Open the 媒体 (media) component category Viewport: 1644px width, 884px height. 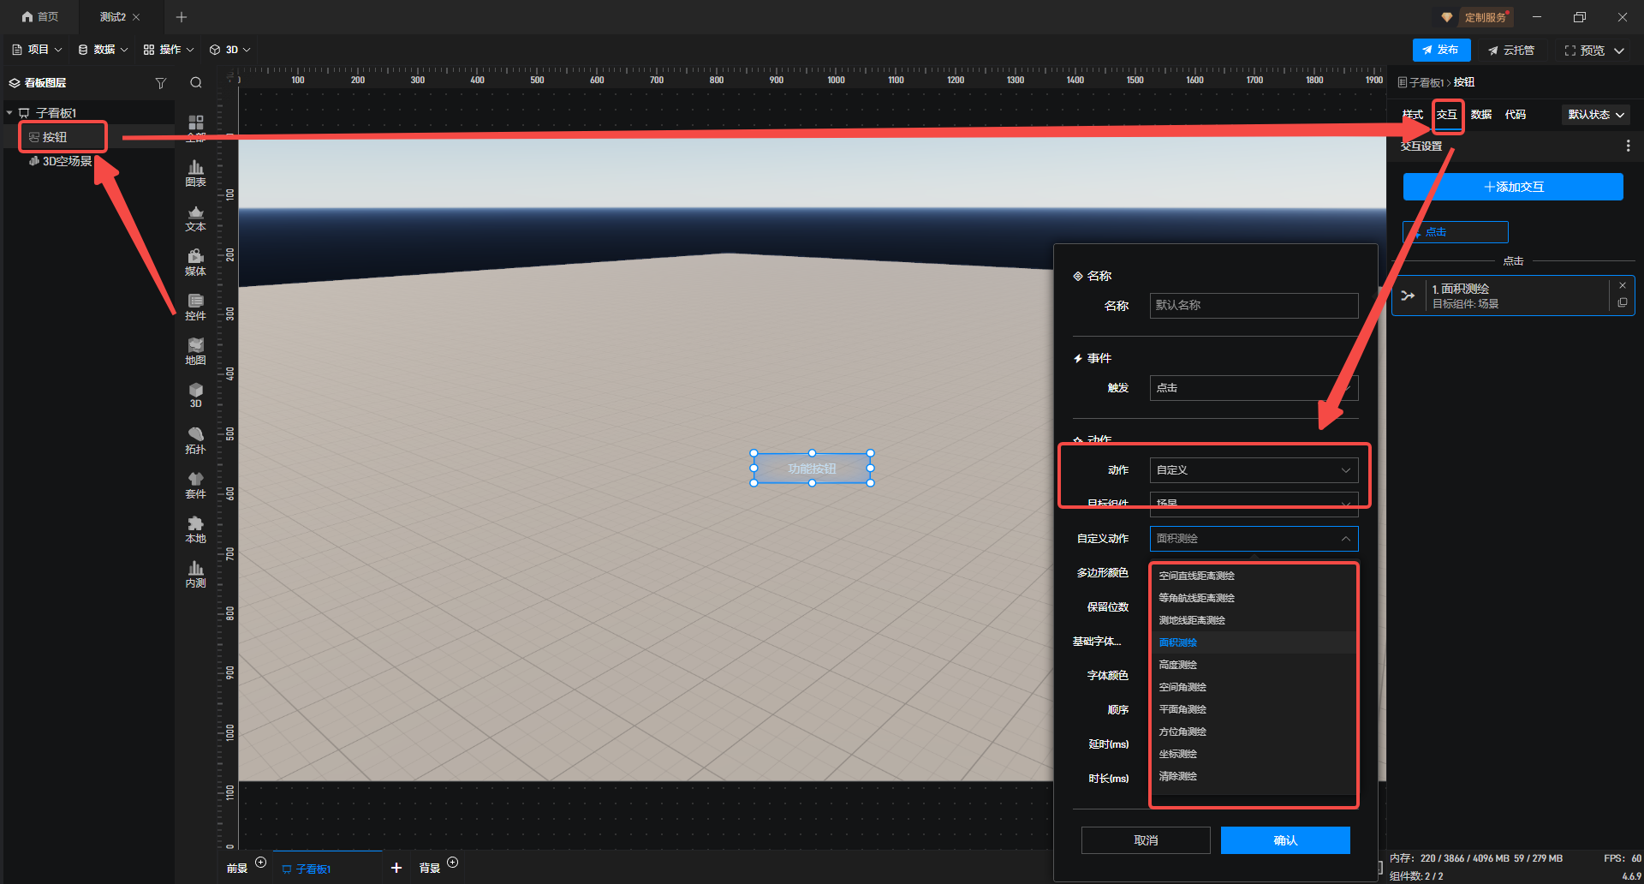195,262
